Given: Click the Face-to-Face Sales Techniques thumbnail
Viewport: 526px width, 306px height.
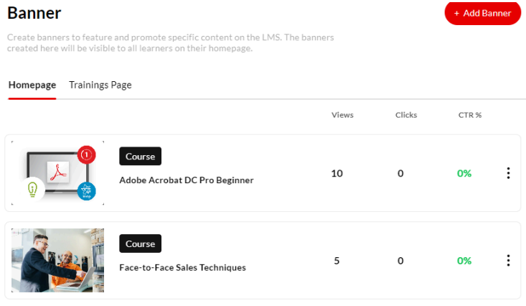Looking at the screenshot, I should tap(57, 260).
